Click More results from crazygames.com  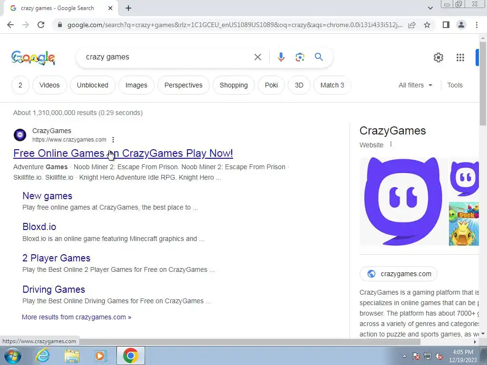pyautogui.click(x=77, y=317)
